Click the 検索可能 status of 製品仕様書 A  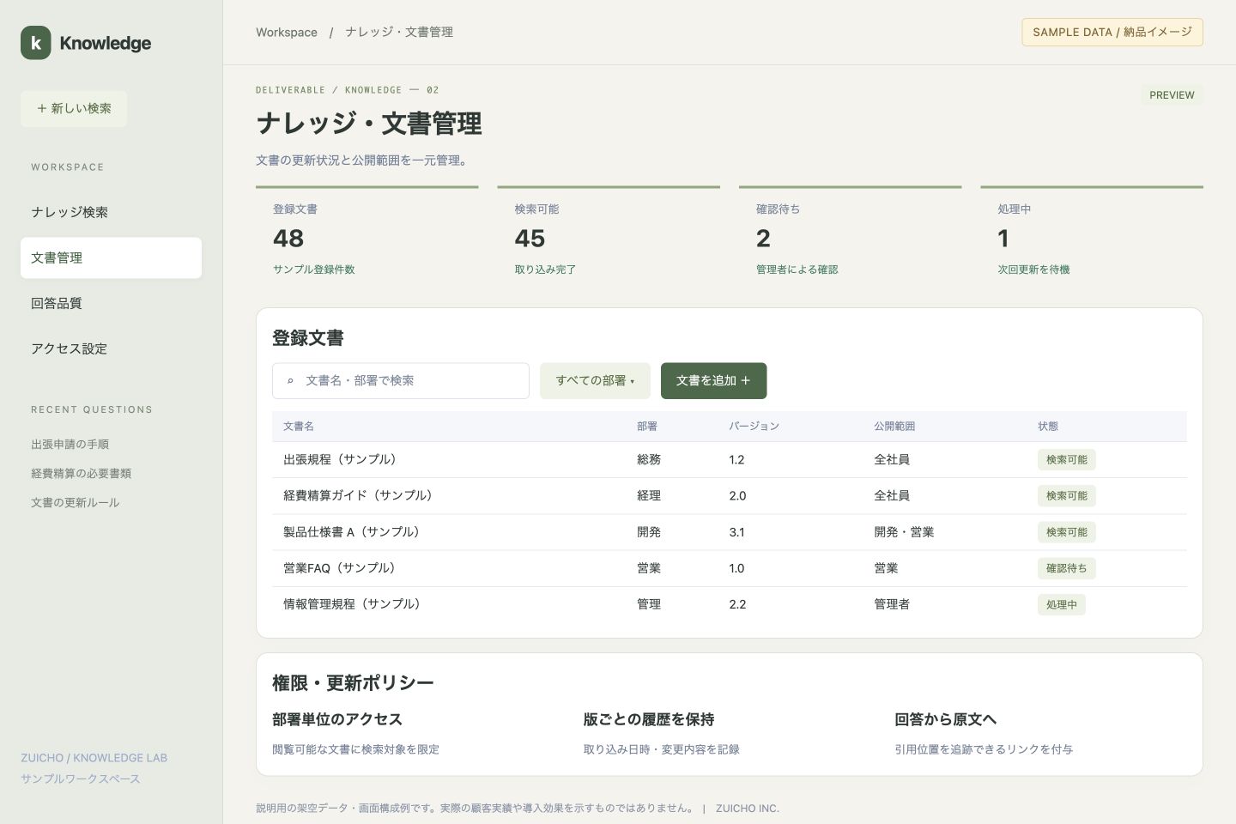click(x=1066, y=532)
